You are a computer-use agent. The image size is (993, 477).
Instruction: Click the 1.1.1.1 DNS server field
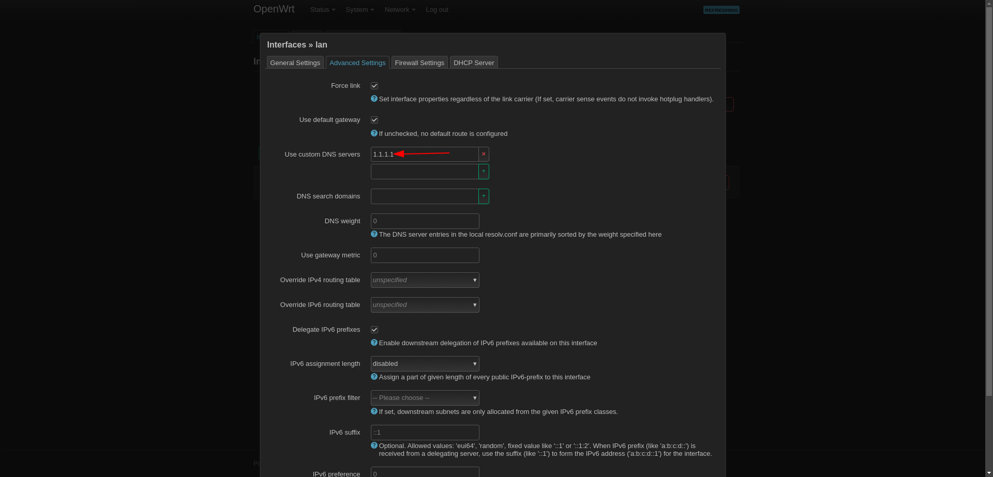[425, 154]
